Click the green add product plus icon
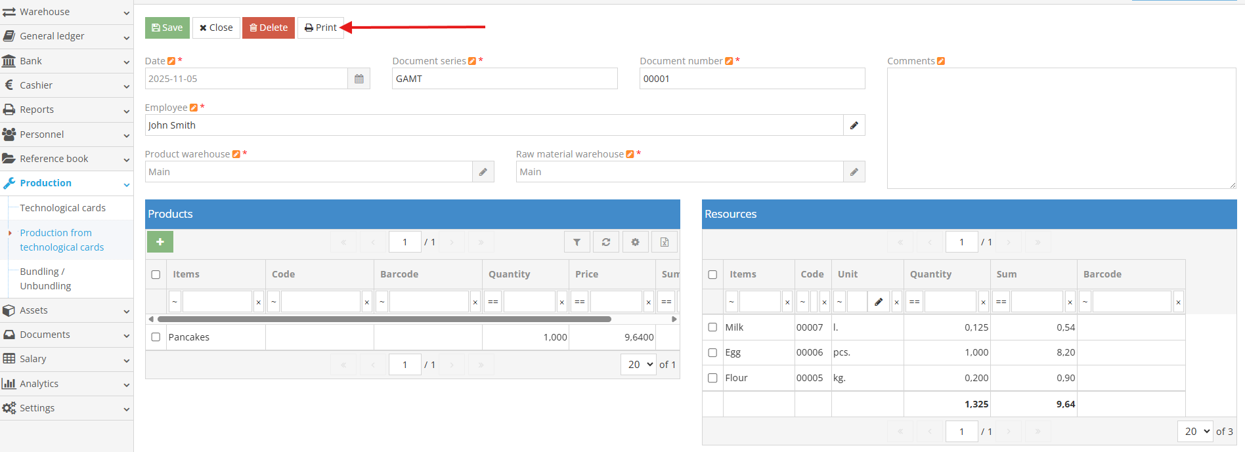The width and height of the screenshot is (1245, 452). tap(160, 242)
